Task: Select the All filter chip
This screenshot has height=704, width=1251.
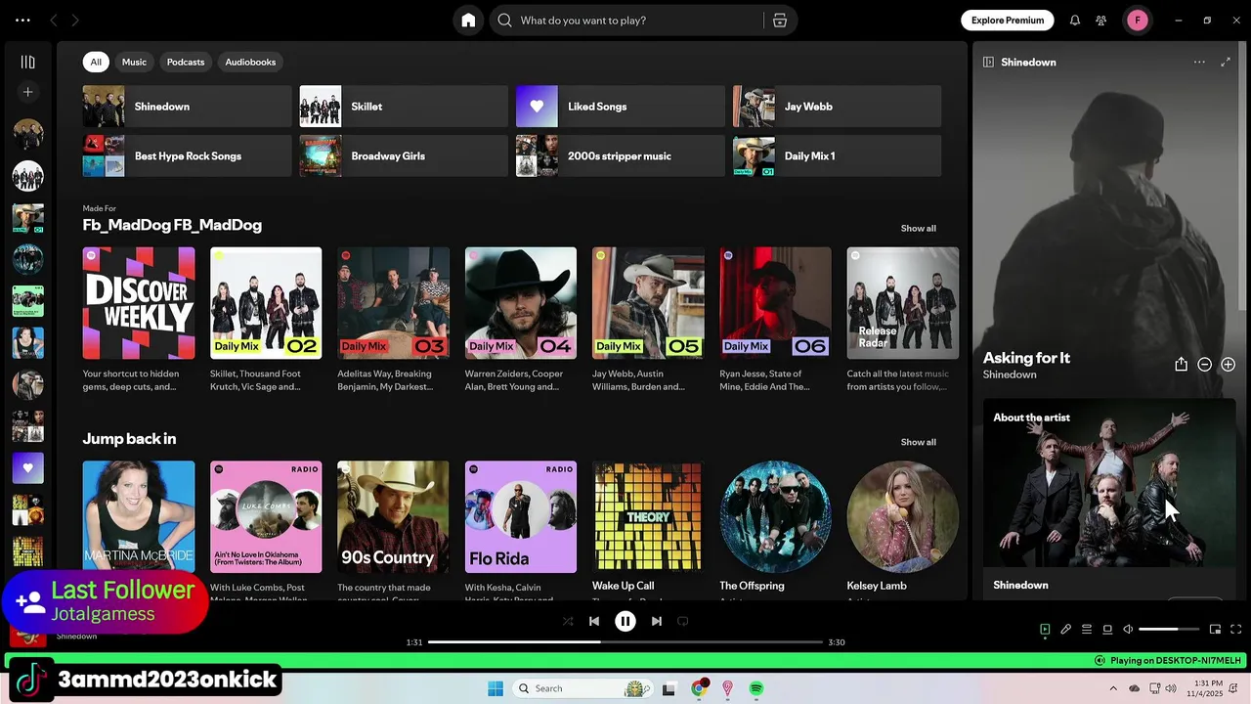Action: pos(96,62)
